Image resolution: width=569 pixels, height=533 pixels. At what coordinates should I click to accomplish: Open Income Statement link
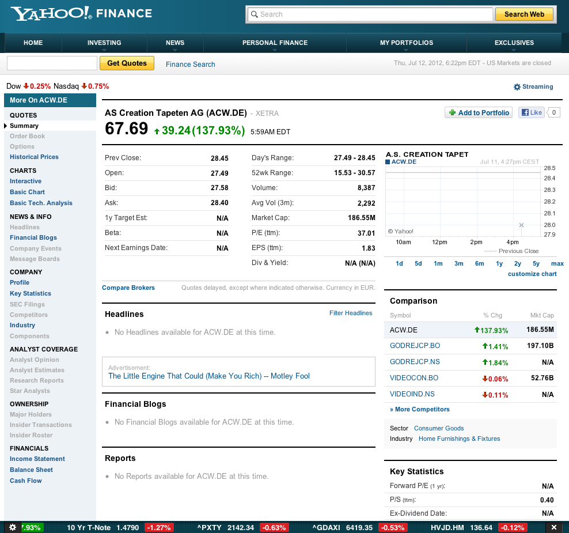point(37,459)
